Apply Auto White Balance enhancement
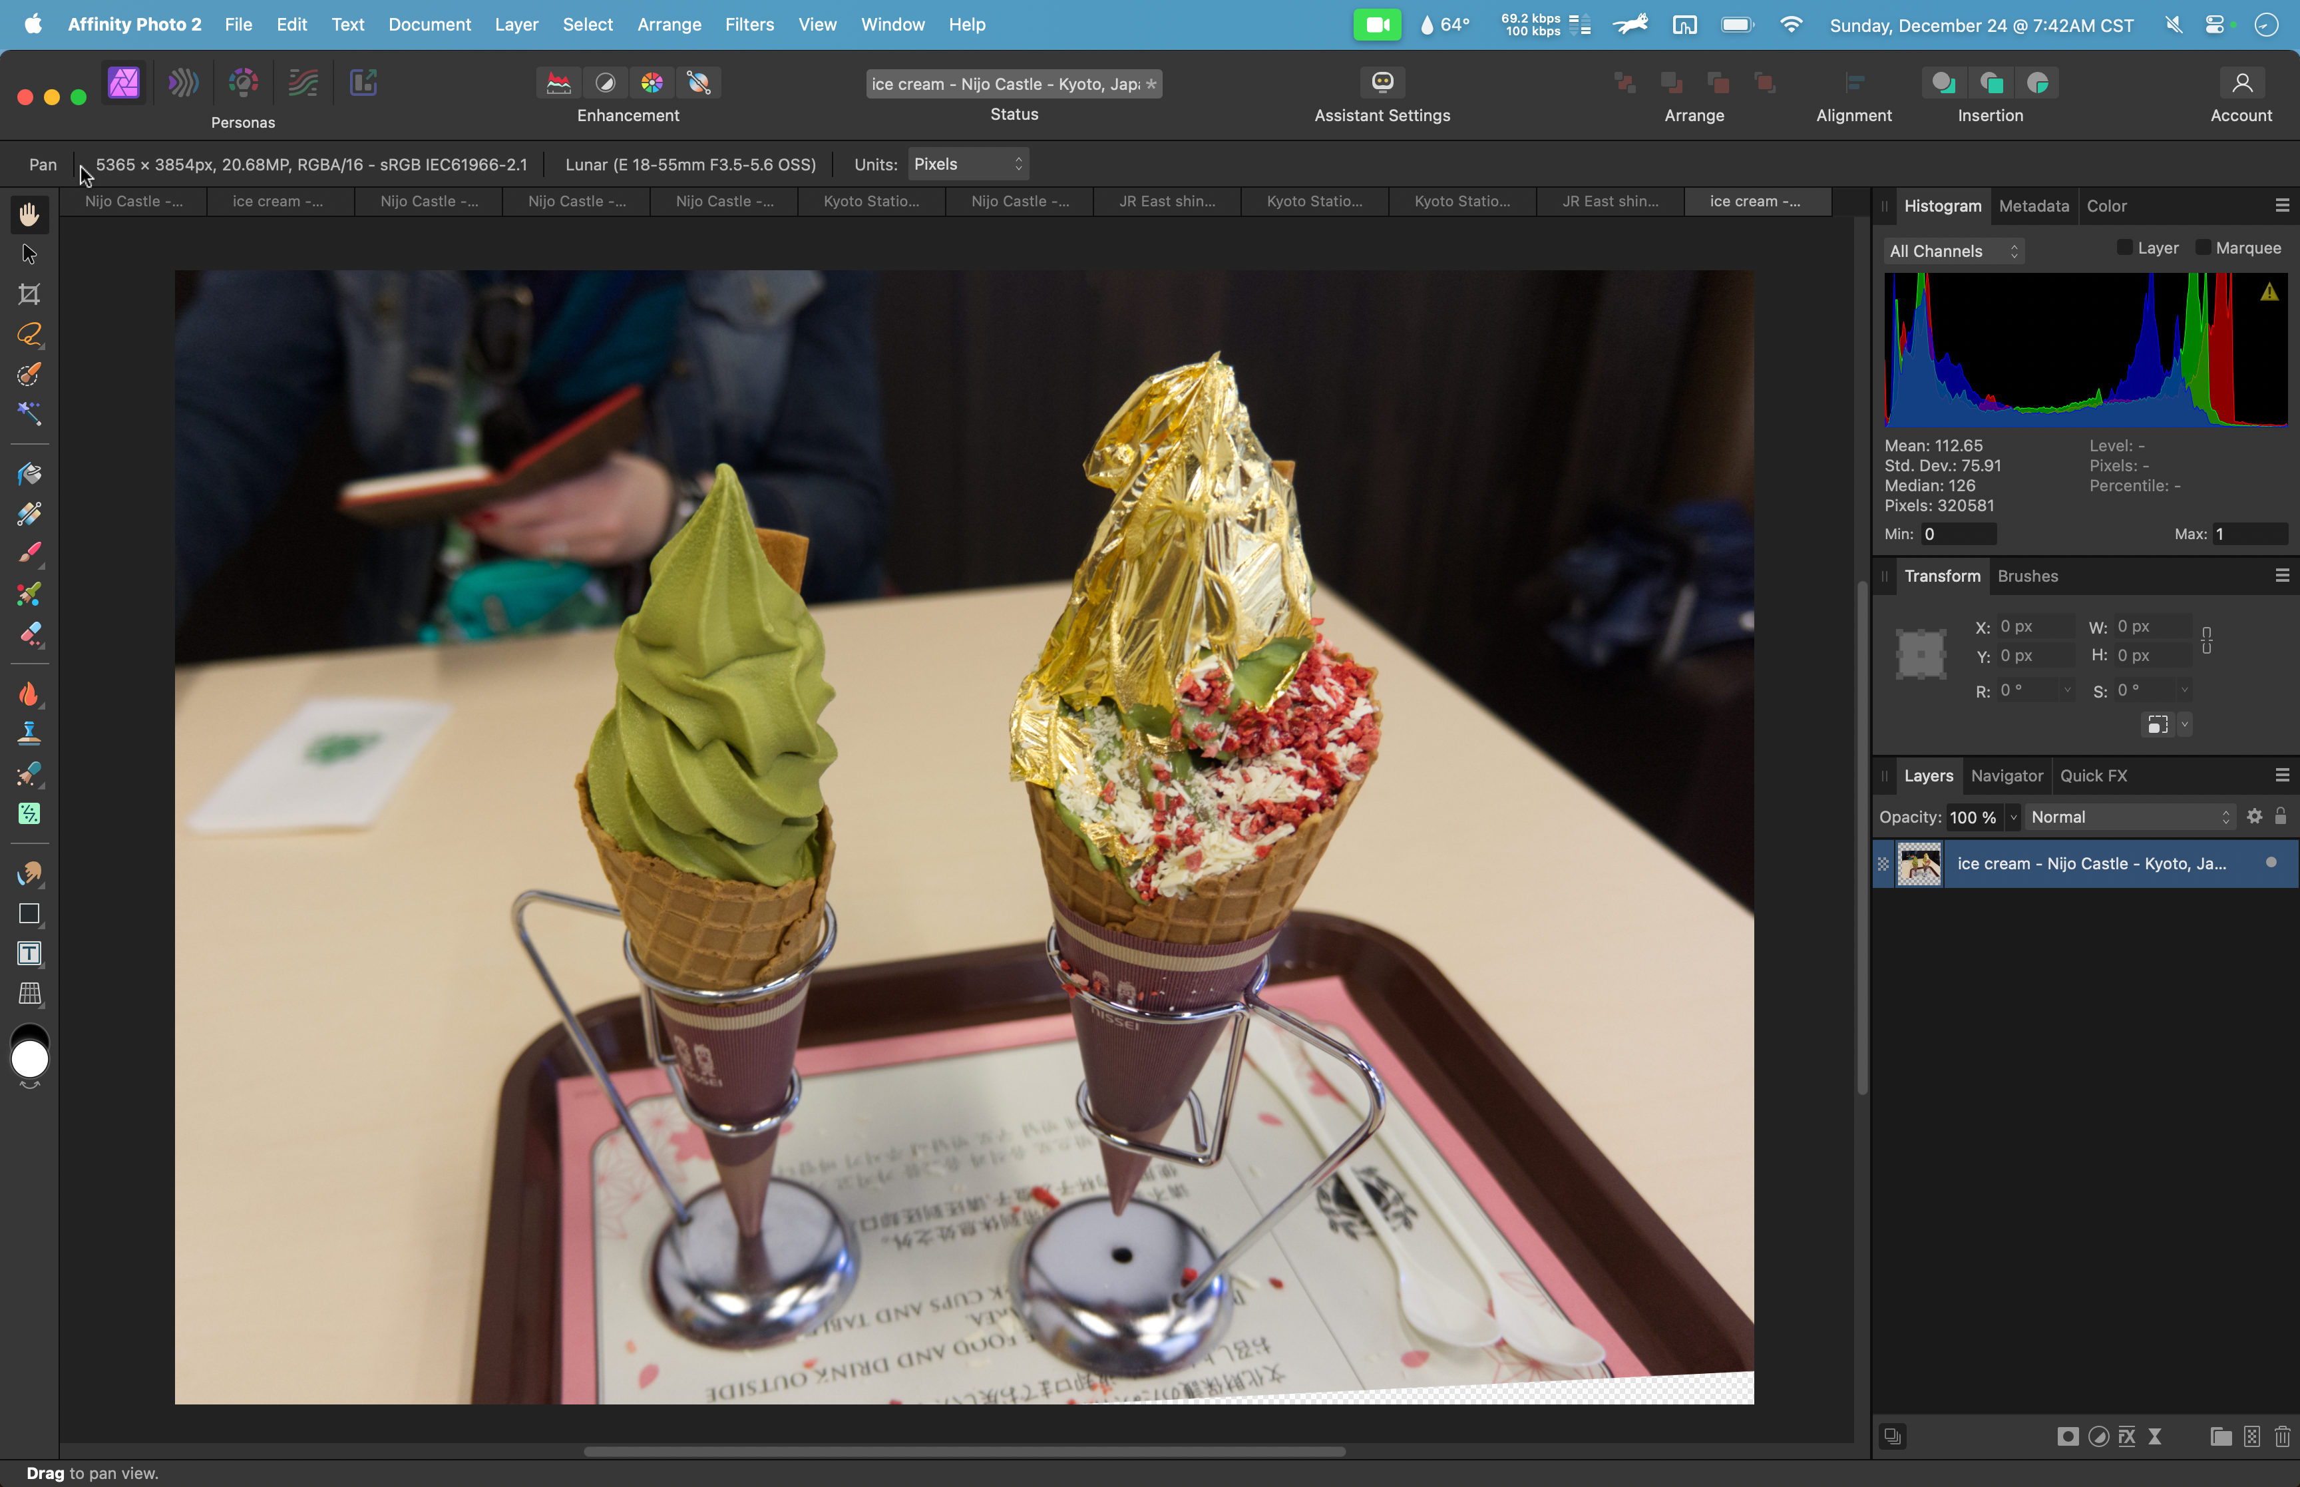This screenshot has width=2300, height=1487. coord(699,83)
